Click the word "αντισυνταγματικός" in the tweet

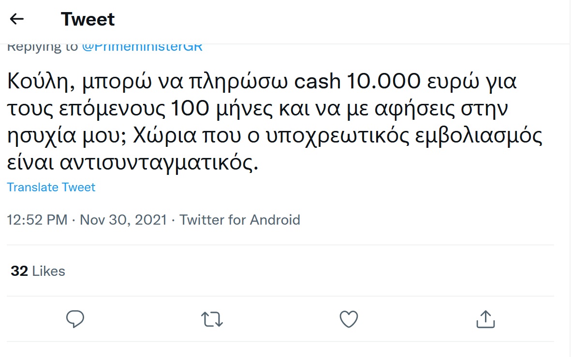pos(160,164)
